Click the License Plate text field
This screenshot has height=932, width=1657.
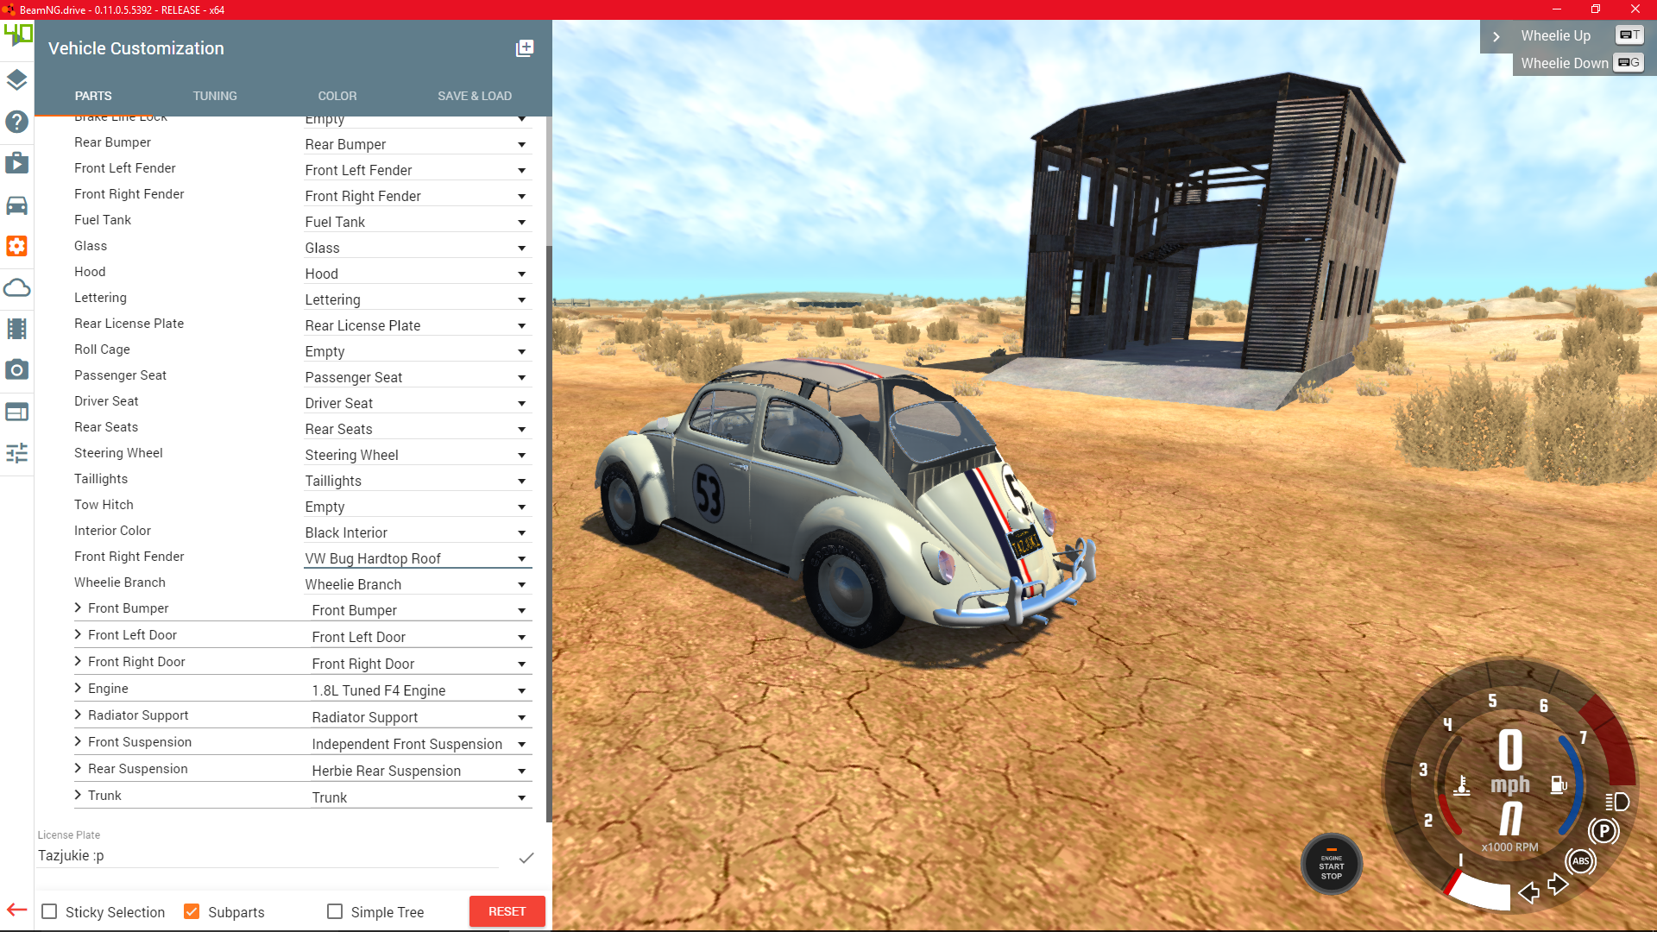tap(268, 856)
